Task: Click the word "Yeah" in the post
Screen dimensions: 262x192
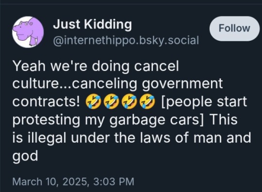Action: [x=29, y=66]
